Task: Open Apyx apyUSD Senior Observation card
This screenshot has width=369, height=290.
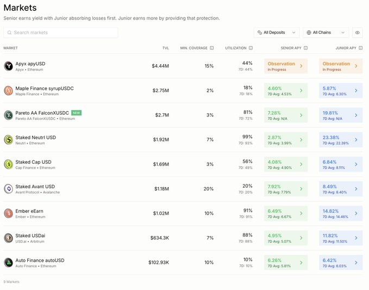Action: tap(286, 66)
